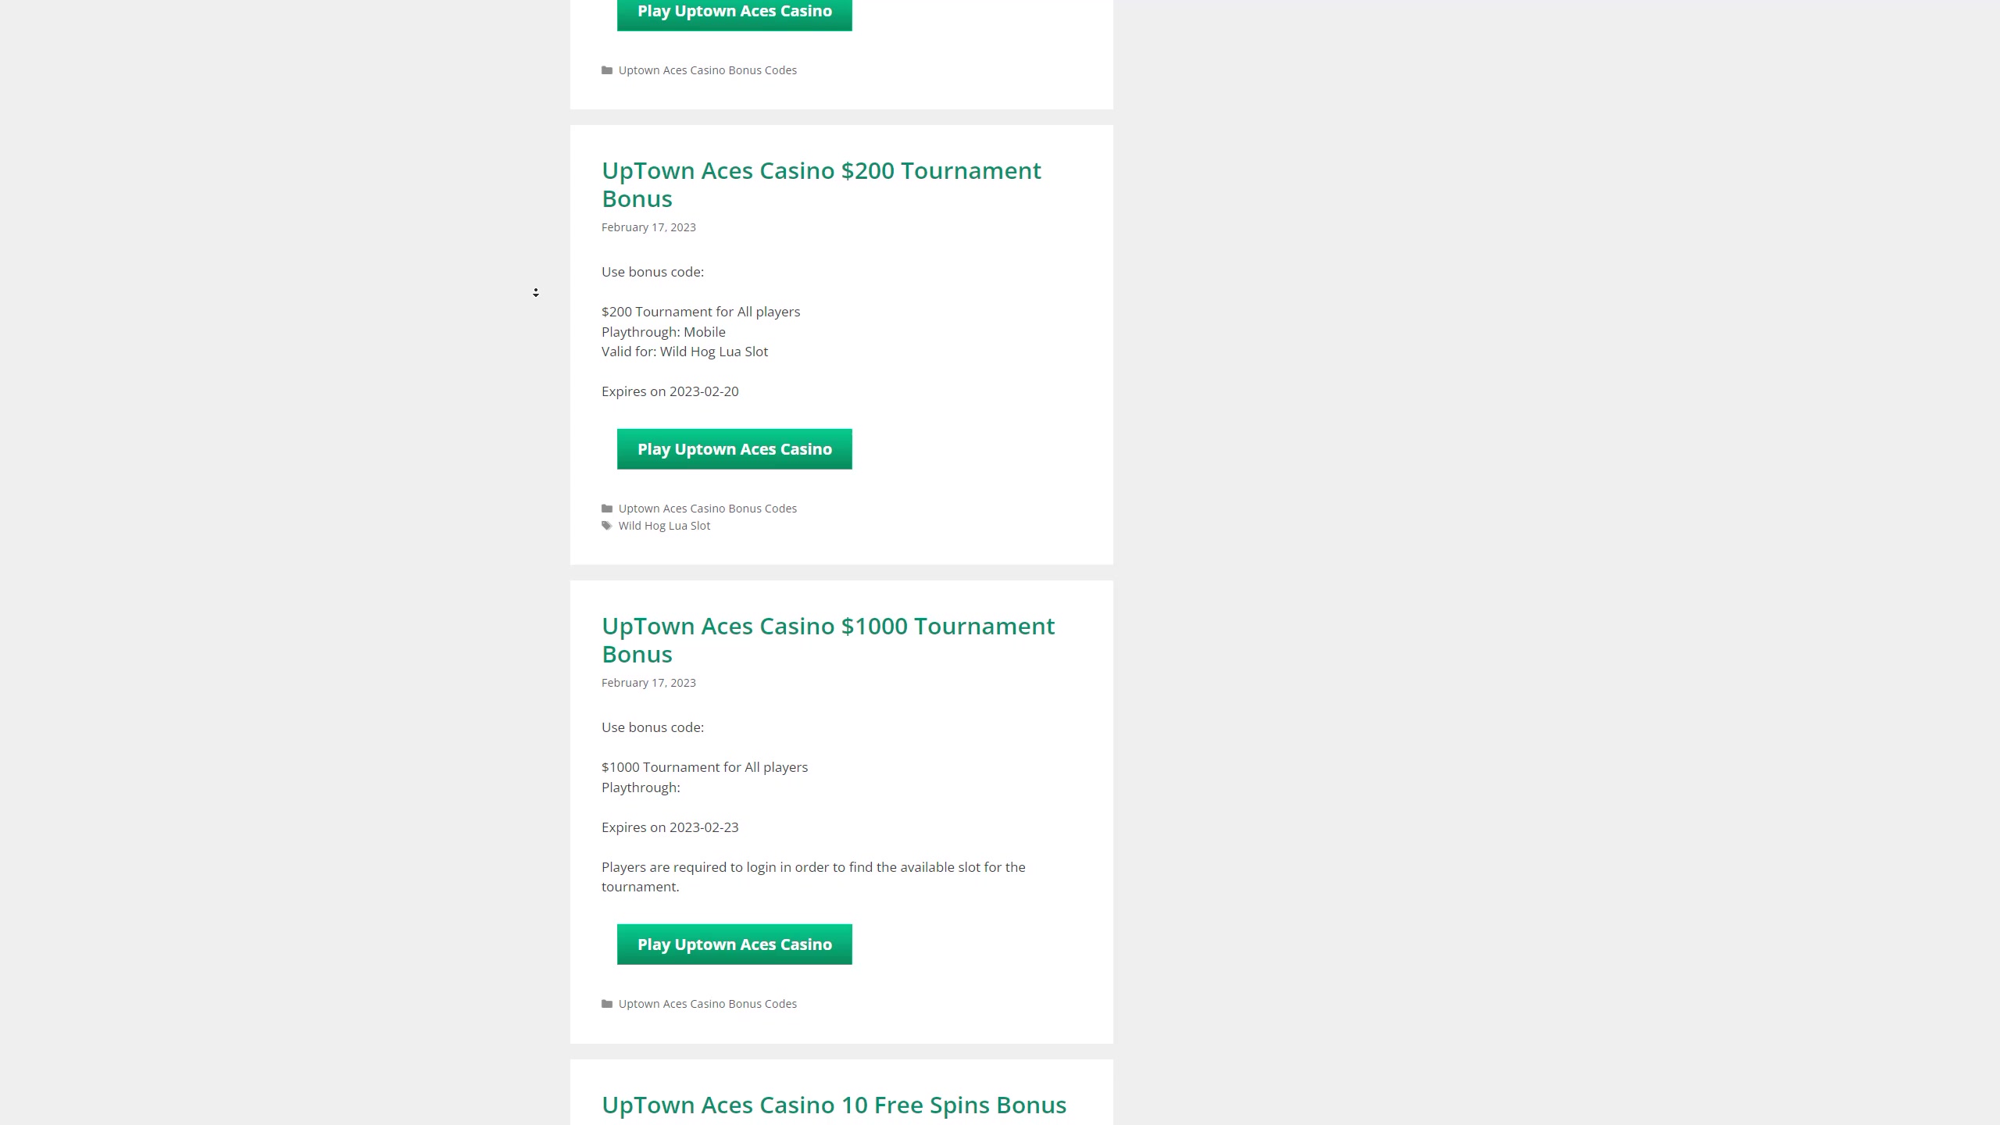
Task: Click the folder icon above the $200 Tournament post
Action: [x=606, y=70]
